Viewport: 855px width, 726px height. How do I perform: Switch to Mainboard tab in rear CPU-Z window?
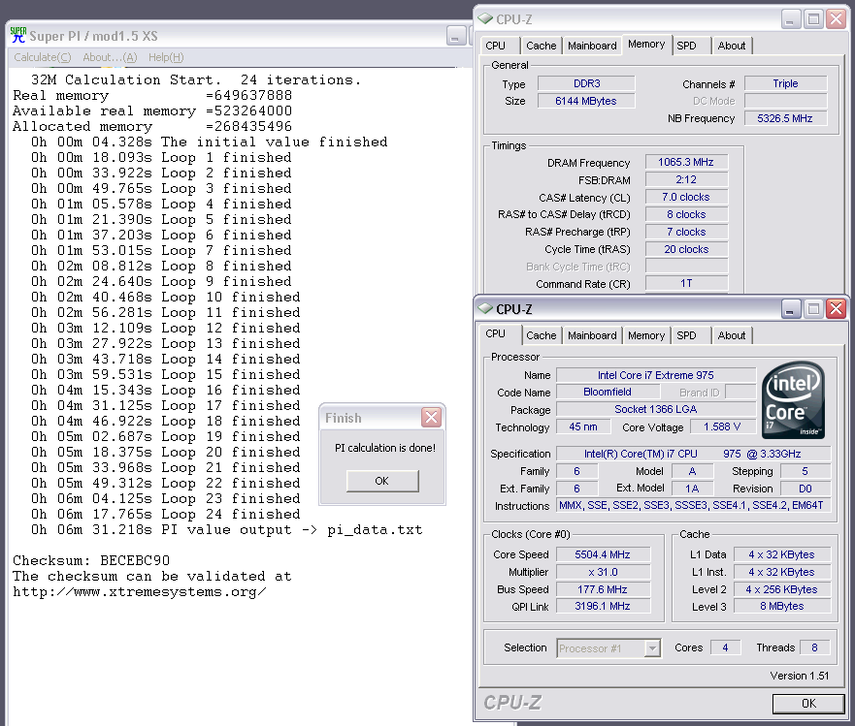tap(592, 46)
